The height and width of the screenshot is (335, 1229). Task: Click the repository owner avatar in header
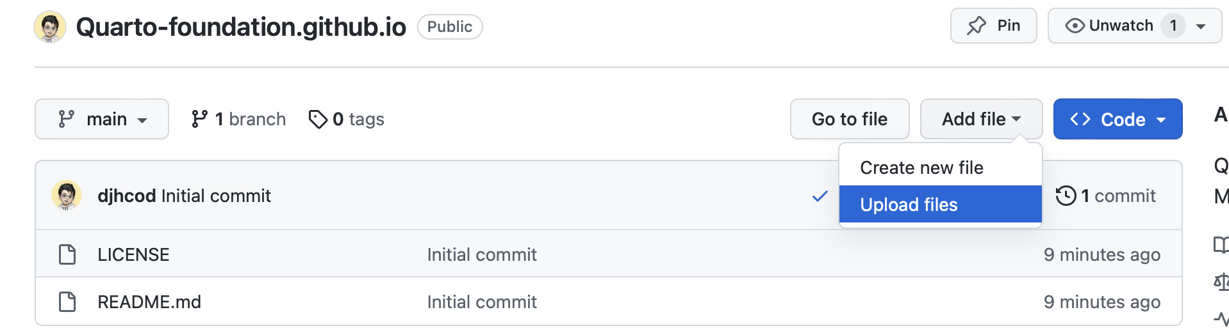pyautogui.click(x=50, y=27)
